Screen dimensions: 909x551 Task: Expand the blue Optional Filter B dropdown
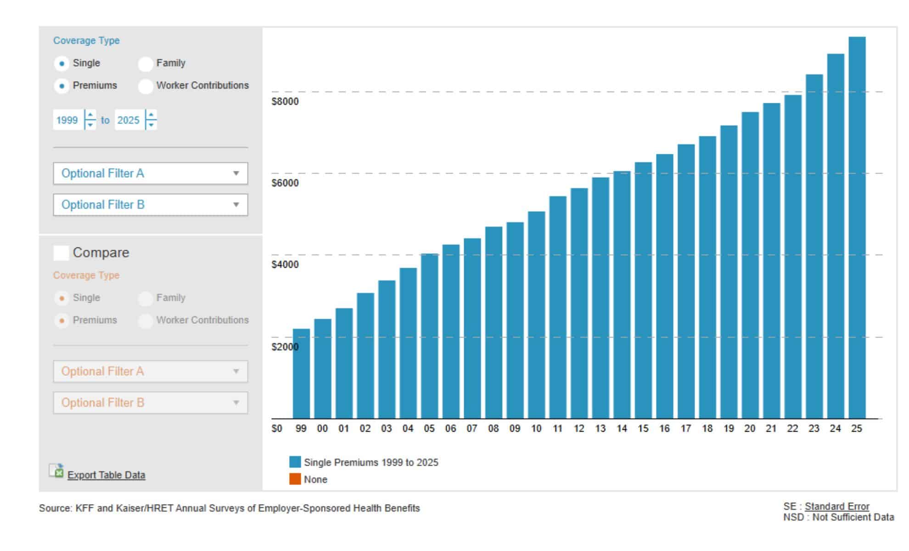(151, 205)
